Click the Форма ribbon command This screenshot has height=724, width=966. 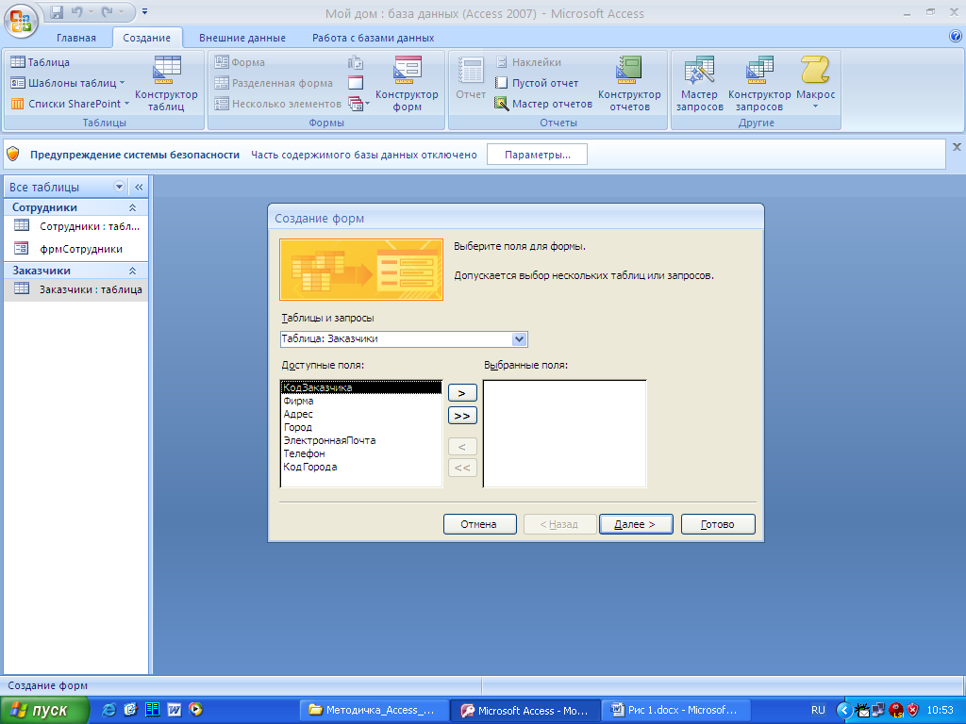(240, 61)
